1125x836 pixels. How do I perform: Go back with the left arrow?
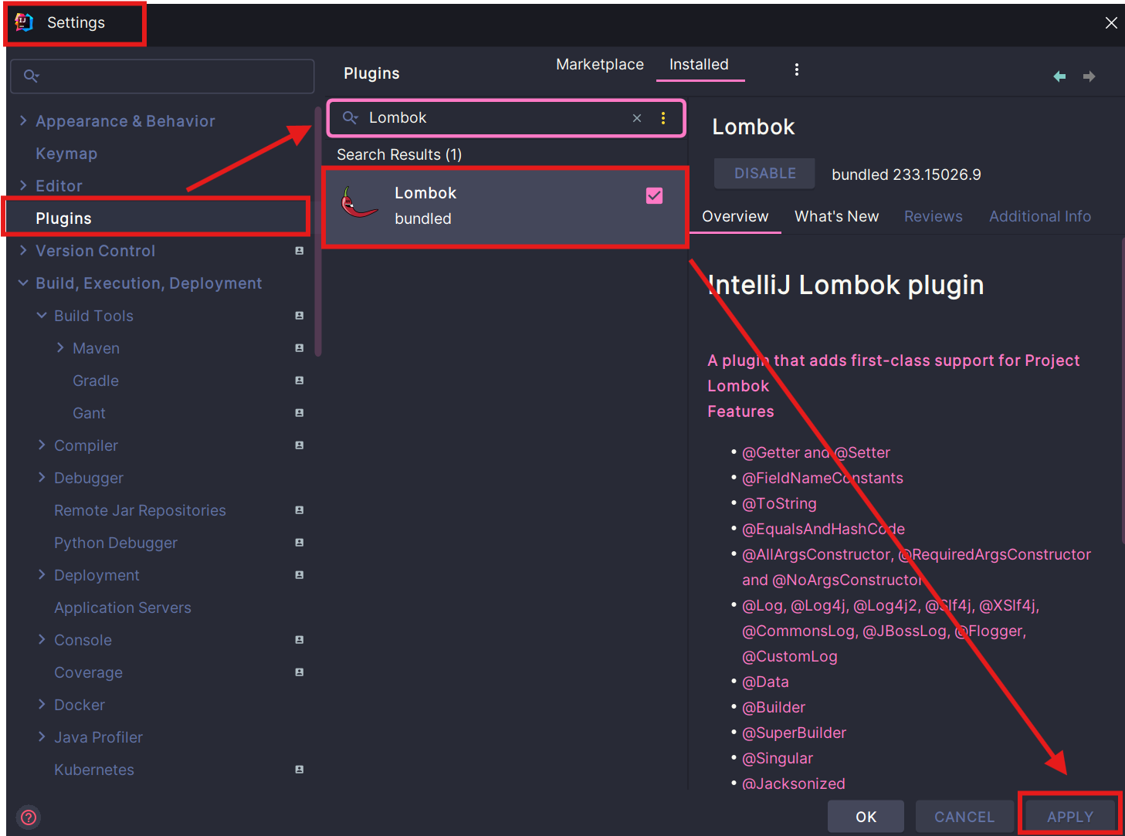[x=1059, y=76]
